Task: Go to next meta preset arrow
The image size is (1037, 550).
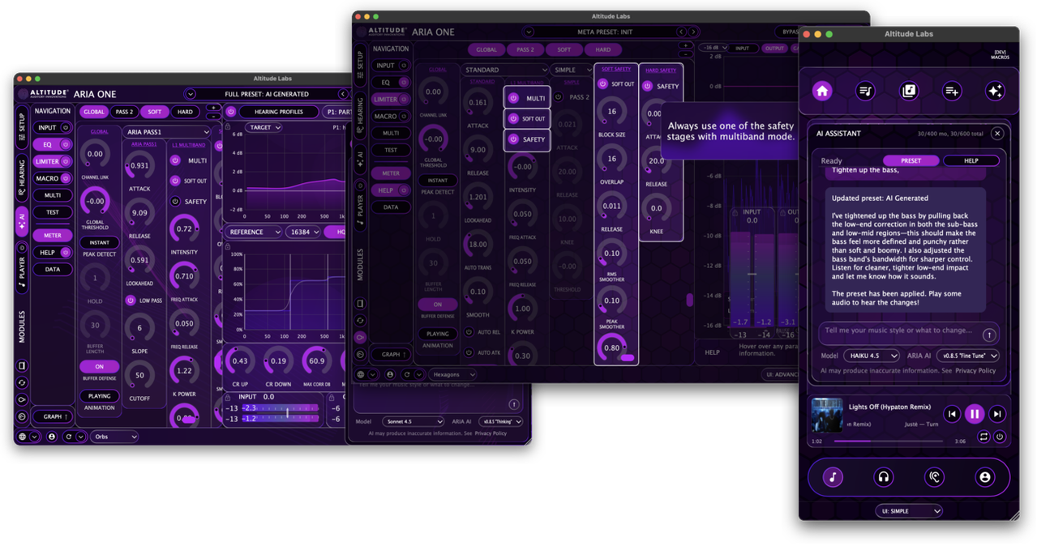Action: click(692, 32)
